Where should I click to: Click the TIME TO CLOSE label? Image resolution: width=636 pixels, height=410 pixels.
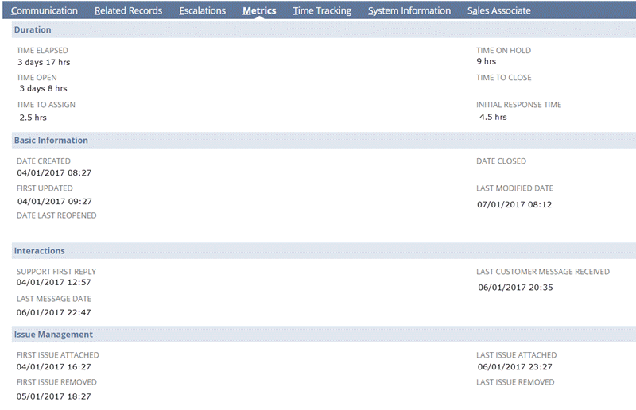504,77
